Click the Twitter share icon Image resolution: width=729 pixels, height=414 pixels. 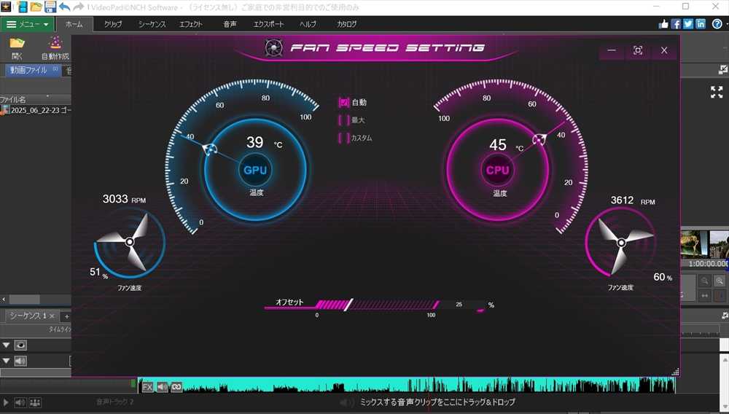click(688, 24)
